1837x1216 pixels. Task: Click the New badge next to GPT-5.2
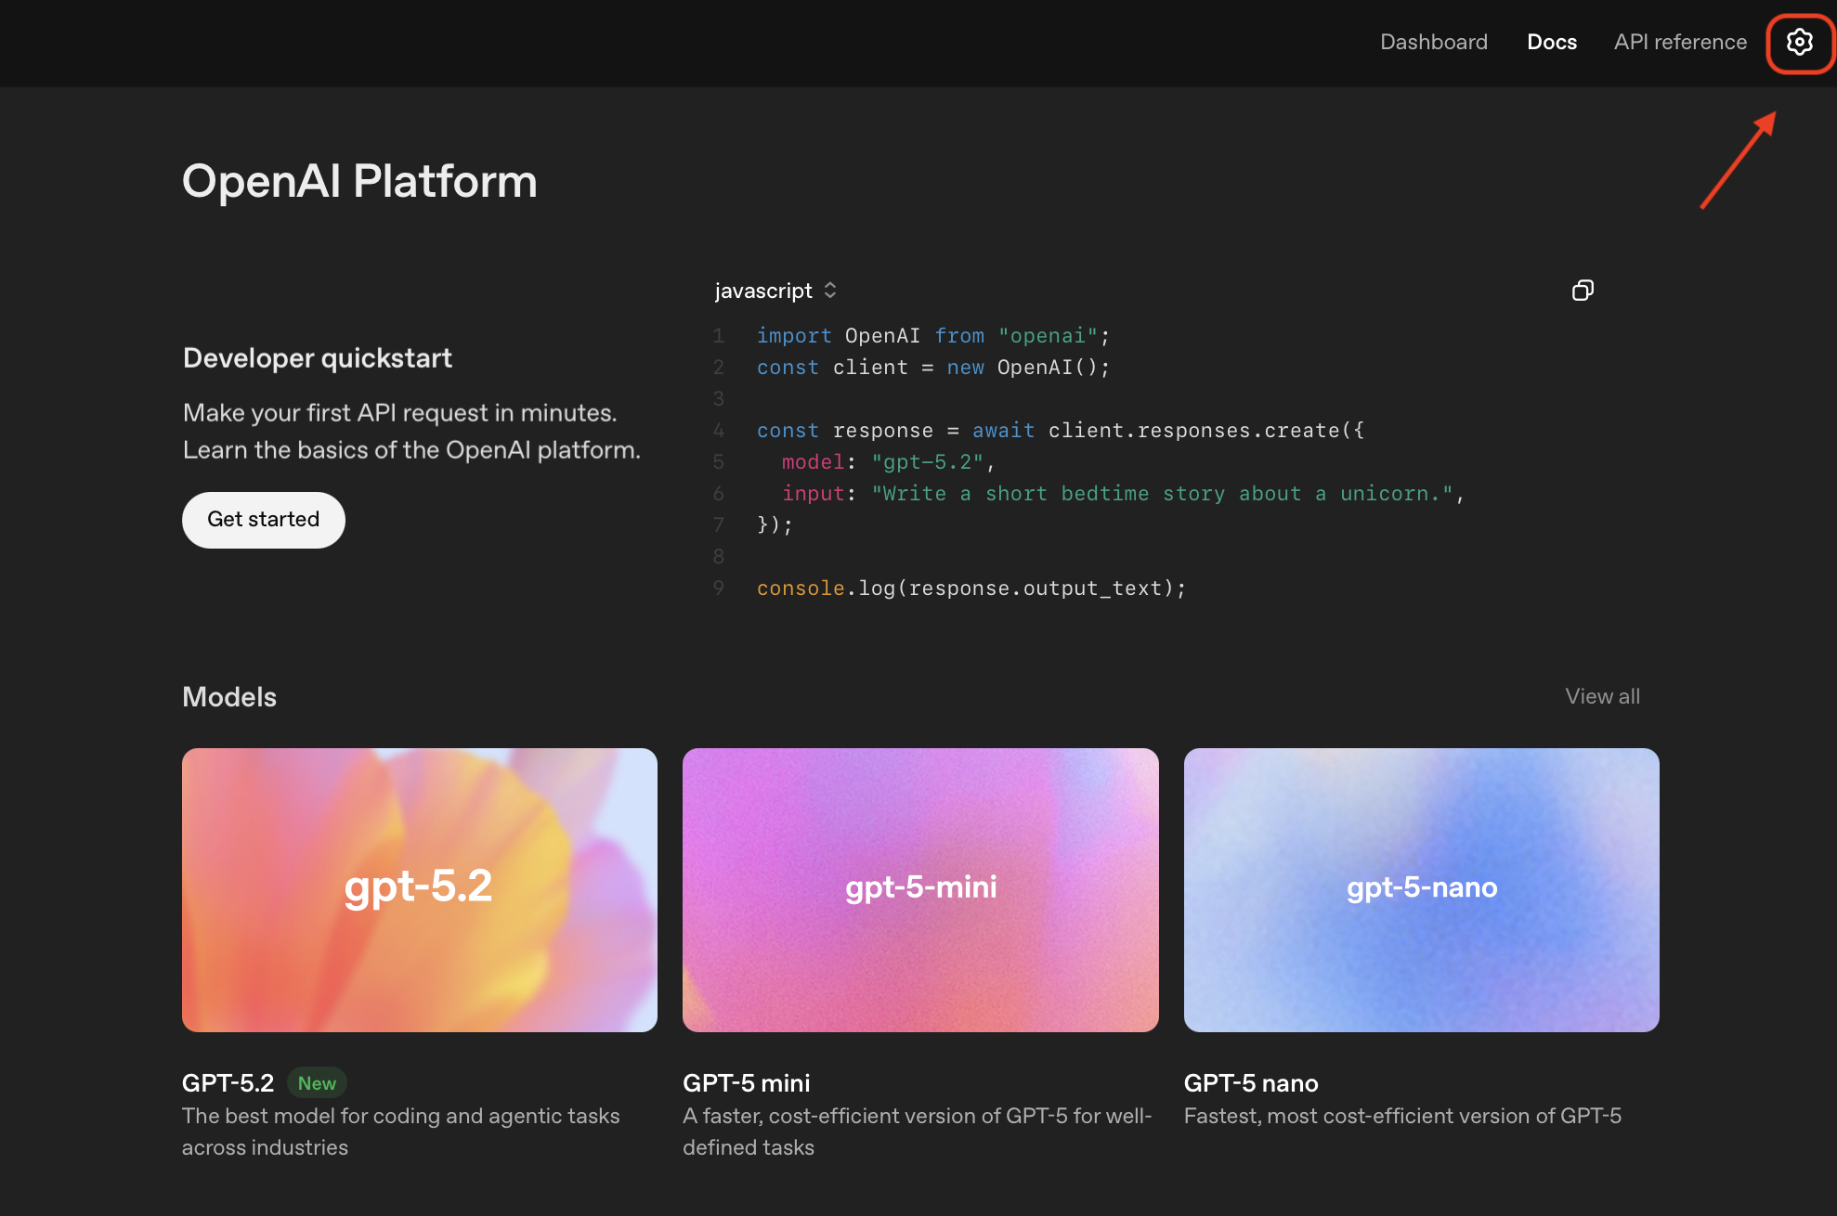tap(317, 1082)
